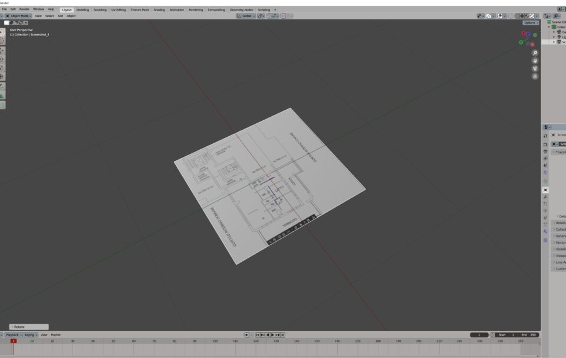The image size is (566, 358).
Task: Open the Render menu
Action: tap(24, 9)
